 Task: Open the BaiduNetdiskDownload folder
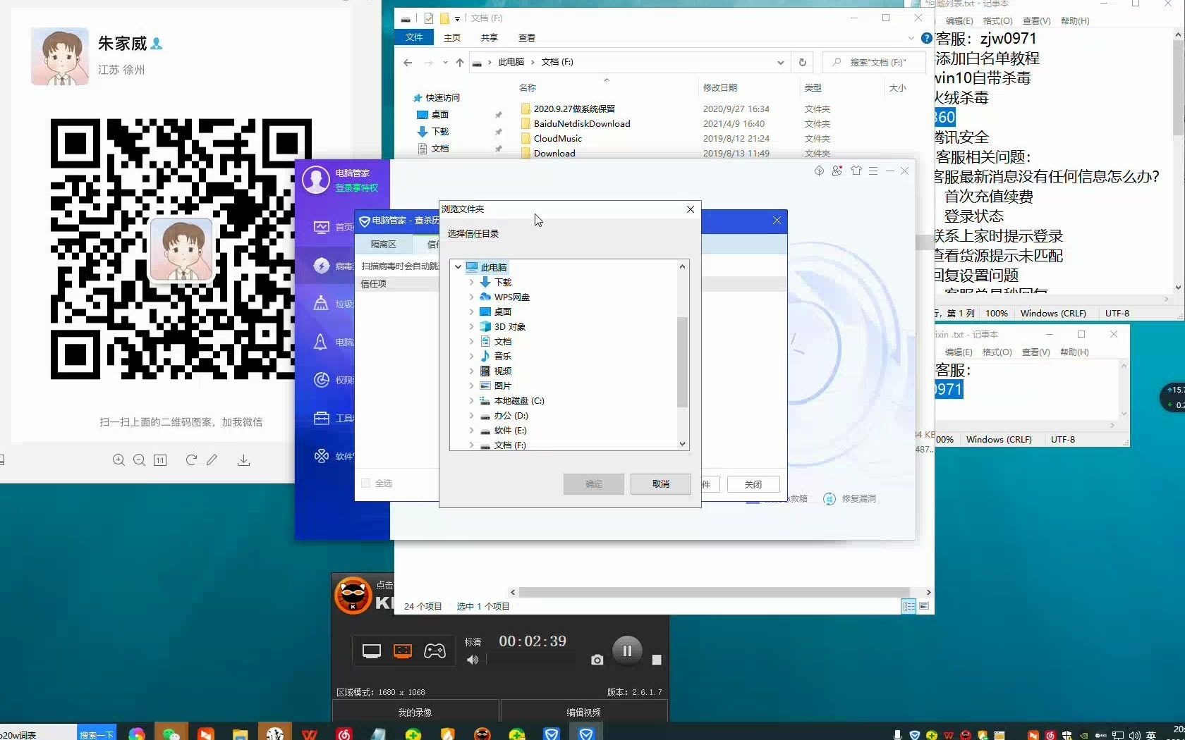(x=581, y=123)
